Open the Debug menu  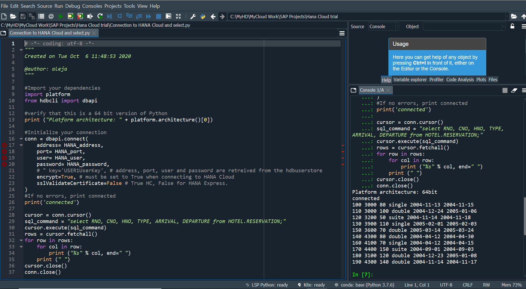(73, 6)
